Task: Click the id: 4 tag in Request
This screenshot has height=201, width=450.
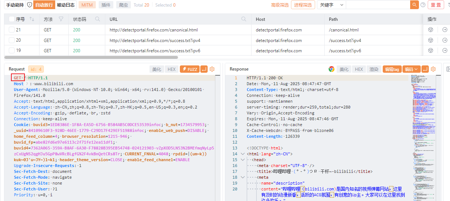Action: pyautogui.click(x=36, y=69)
